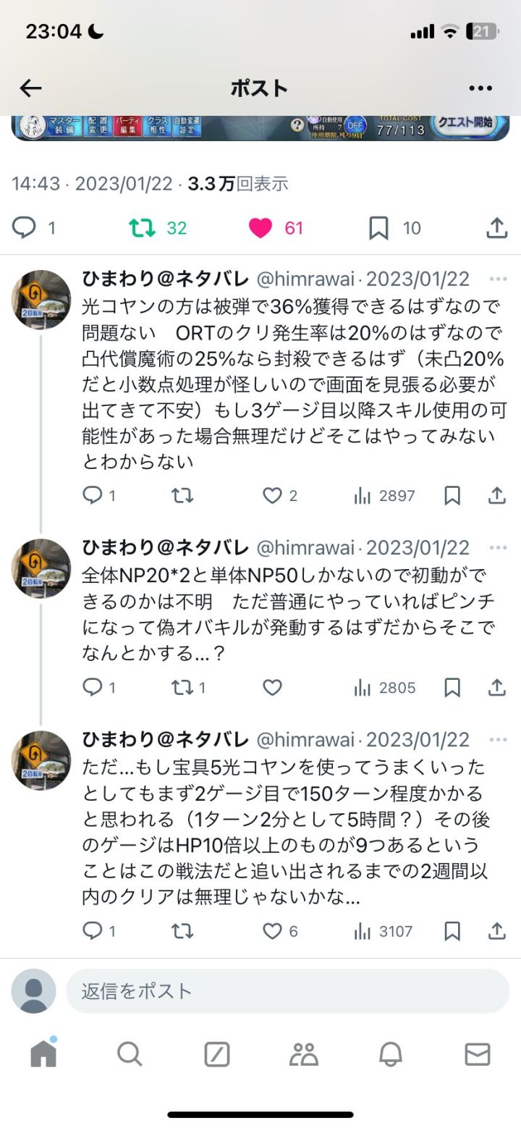Toggle the green repost icon showing 32

coord(142,228)
